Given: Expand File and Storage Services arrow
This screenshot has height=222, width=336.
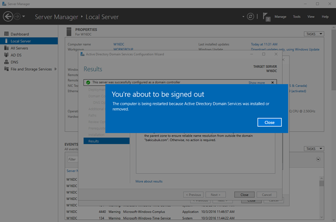Looking at the screenshot, I should (55, 69).
